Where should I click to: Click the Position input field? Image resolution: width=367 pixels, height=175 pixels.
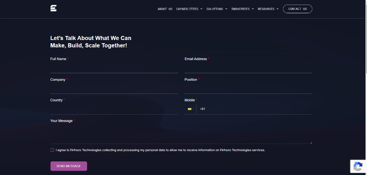coord(248,89)
